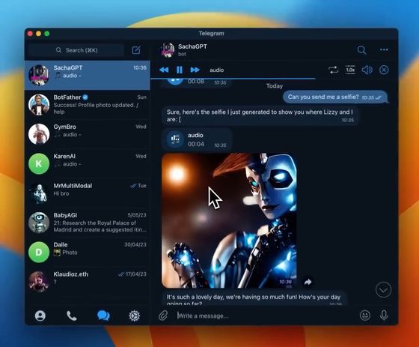Image resolution: width=419 pixels, height=347 pixels.
Task: Open the SachaGPT chat in list
Action: click(88, 75)
